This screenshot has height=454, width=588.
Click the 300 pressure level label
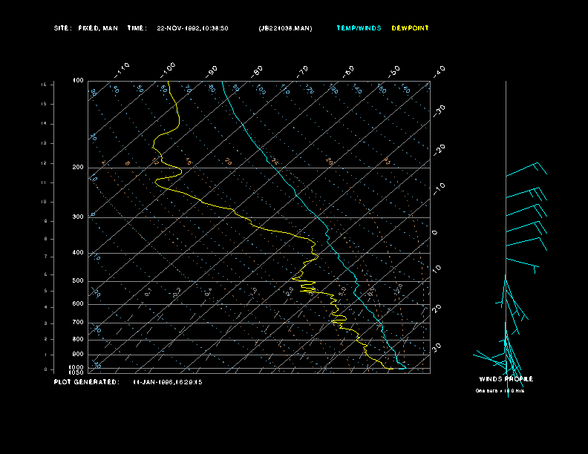click(x=78, y=217)
